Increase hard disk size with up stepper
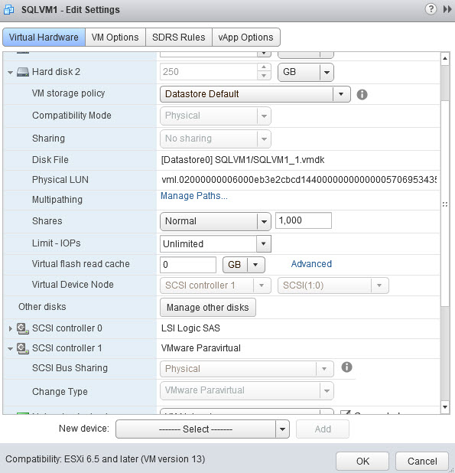The image size is (455, 473). pos(264,67)
